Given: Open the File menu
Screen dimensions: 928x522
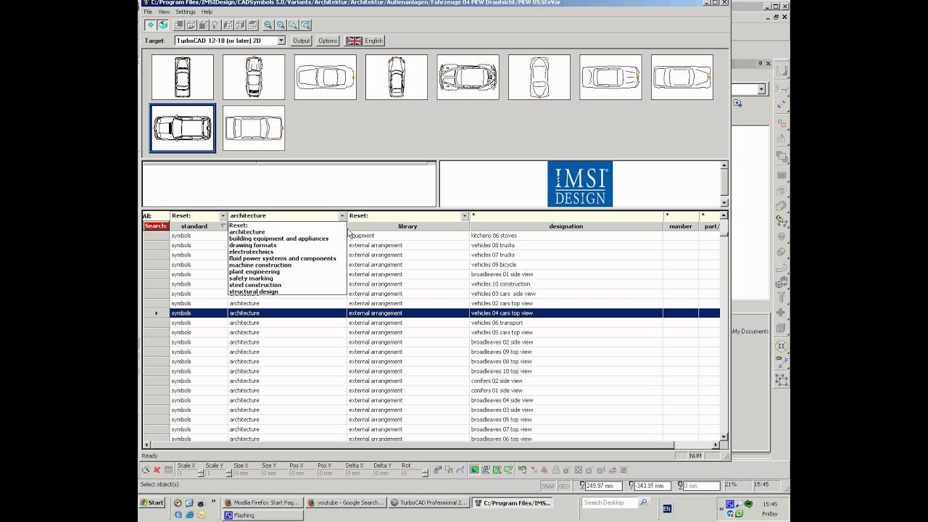Looking at the screenshot, I should [148, 12].
